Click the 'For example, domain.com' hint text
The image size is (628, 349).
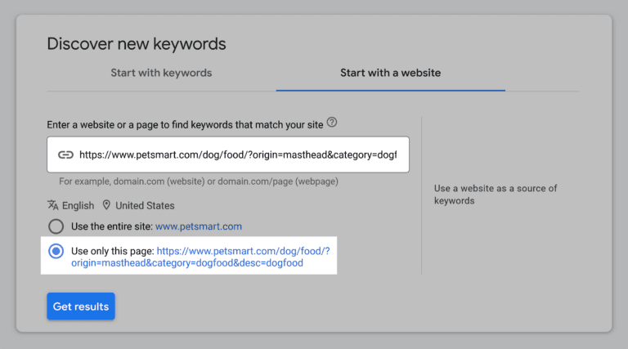pos(199,181)
